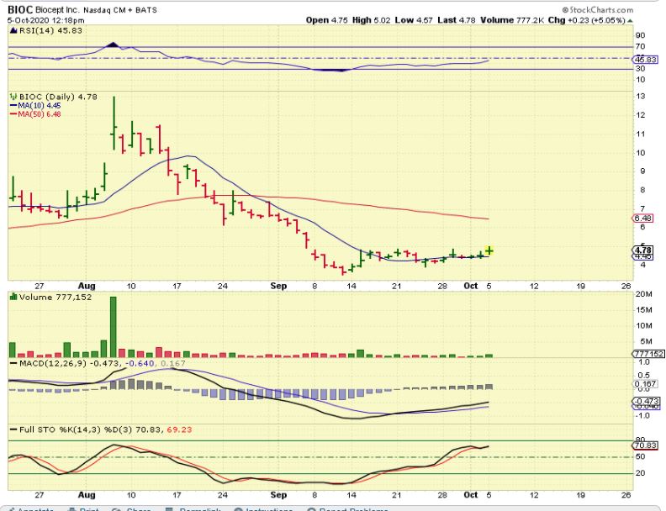Click the Volume 777.2K header value
Image resolution: width=666 pixels, height=511 pixels.
click(x=512, y=20)
